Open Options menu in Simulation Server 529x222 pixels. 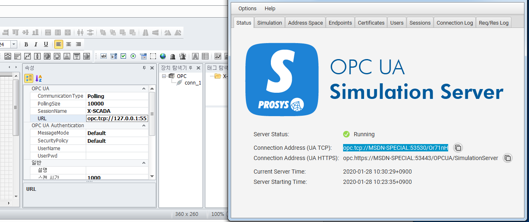coord(247,8)
